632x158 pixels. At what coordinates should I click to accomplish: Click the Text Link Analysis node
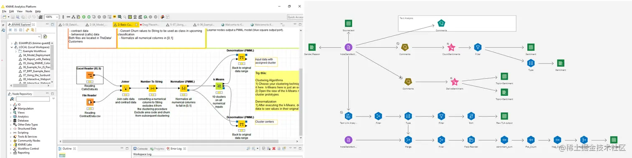pyautogui.click(x=348, y=116)
